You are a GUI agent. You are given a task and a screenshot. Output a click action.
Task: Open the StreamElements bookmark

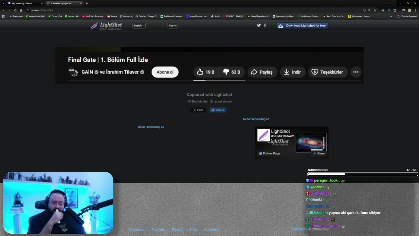pos(197,16)
